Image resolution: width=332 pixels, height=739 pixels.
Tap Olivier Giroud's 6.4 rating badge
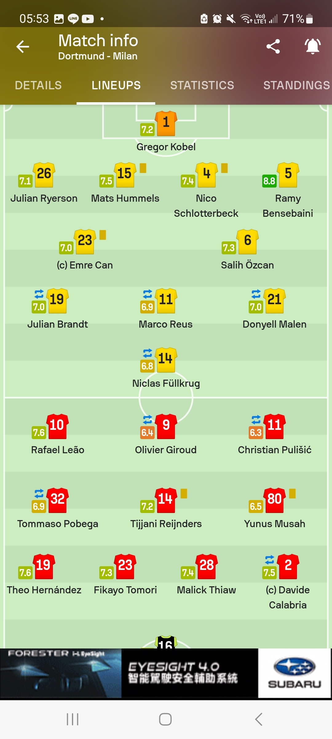point(148,433)
